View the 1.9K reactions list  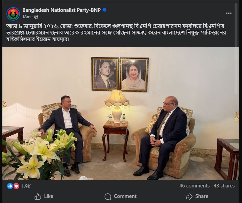click(26, 186)
